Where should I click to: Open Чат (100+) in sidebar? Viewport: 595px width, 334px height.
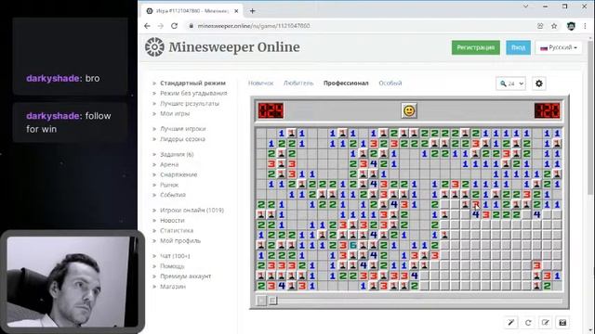click(x=175, y=256)
